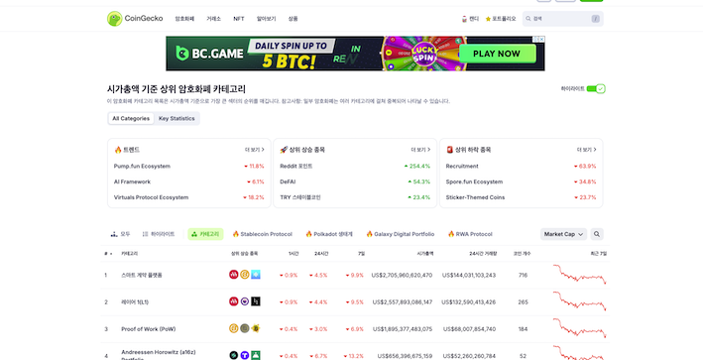Open the candy rewards icon

point(464,19)
